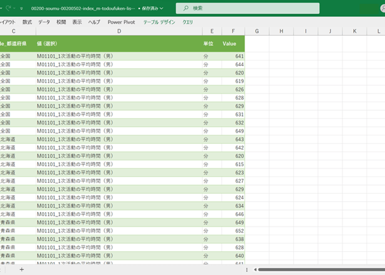
Task: Select the cell with value 619
Action: (x=233, y=81)
